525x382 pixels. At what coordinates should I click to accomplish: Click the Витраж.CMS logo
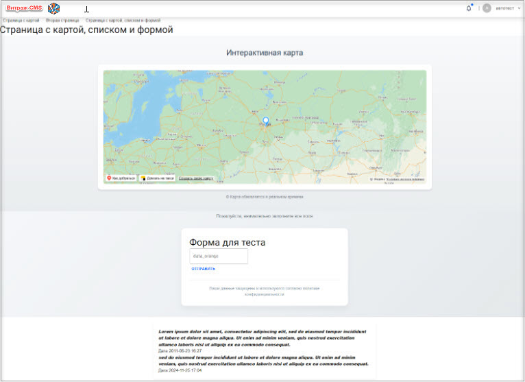click(x=24, y=8)
